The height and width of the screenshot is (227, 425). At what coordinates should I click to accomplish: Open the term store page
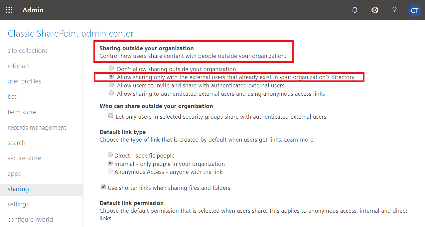tap(22, 112)
